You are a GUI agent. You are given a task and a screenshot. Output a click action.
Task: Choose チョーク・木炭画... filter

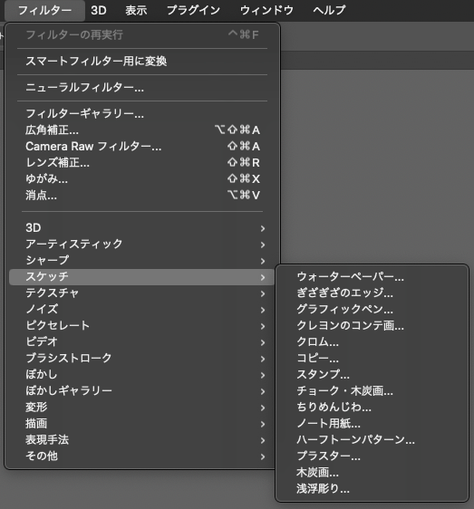pyautogui.click(x=372, y=391)
